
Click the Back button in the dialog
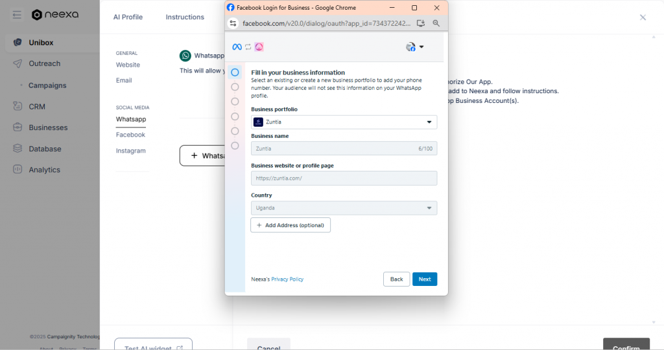[x=396, y=279]
